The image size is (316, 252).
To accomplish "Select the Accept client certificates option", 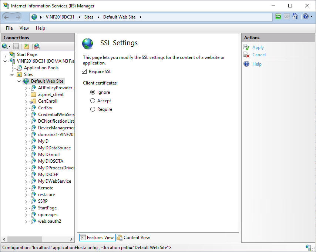I will 93,101.
